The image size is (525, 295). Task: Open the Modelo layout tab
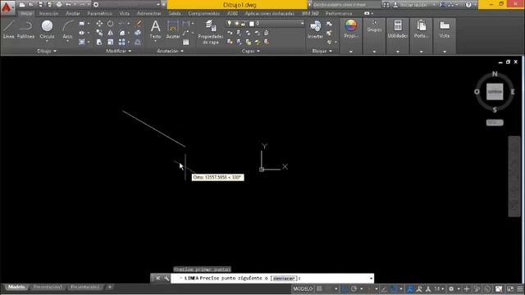click(16, 287)
